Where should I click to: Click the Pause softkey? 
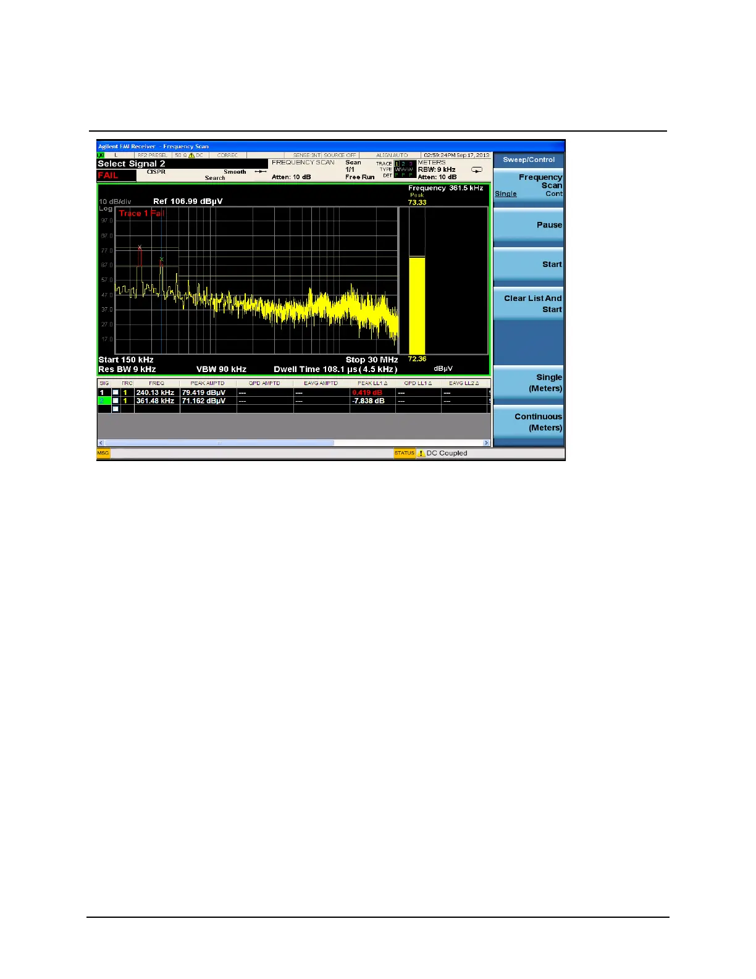(x=529, y=225)
